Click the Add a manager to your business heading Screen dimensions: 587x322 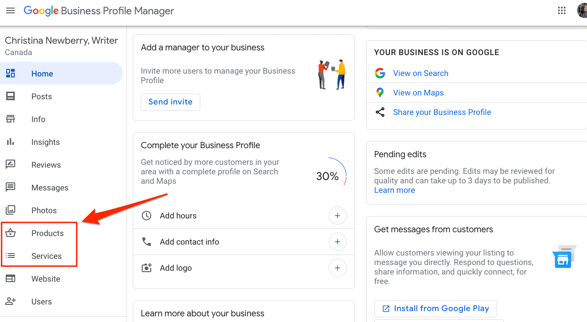coord(203,47)
